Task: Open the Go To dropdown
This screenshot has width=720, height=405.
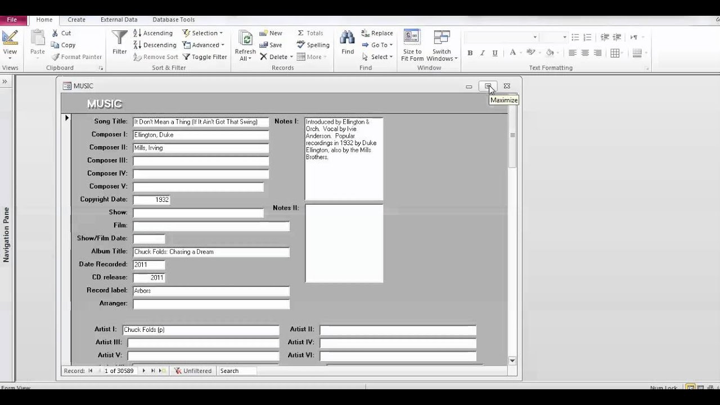Action: (x=377, y=45)
